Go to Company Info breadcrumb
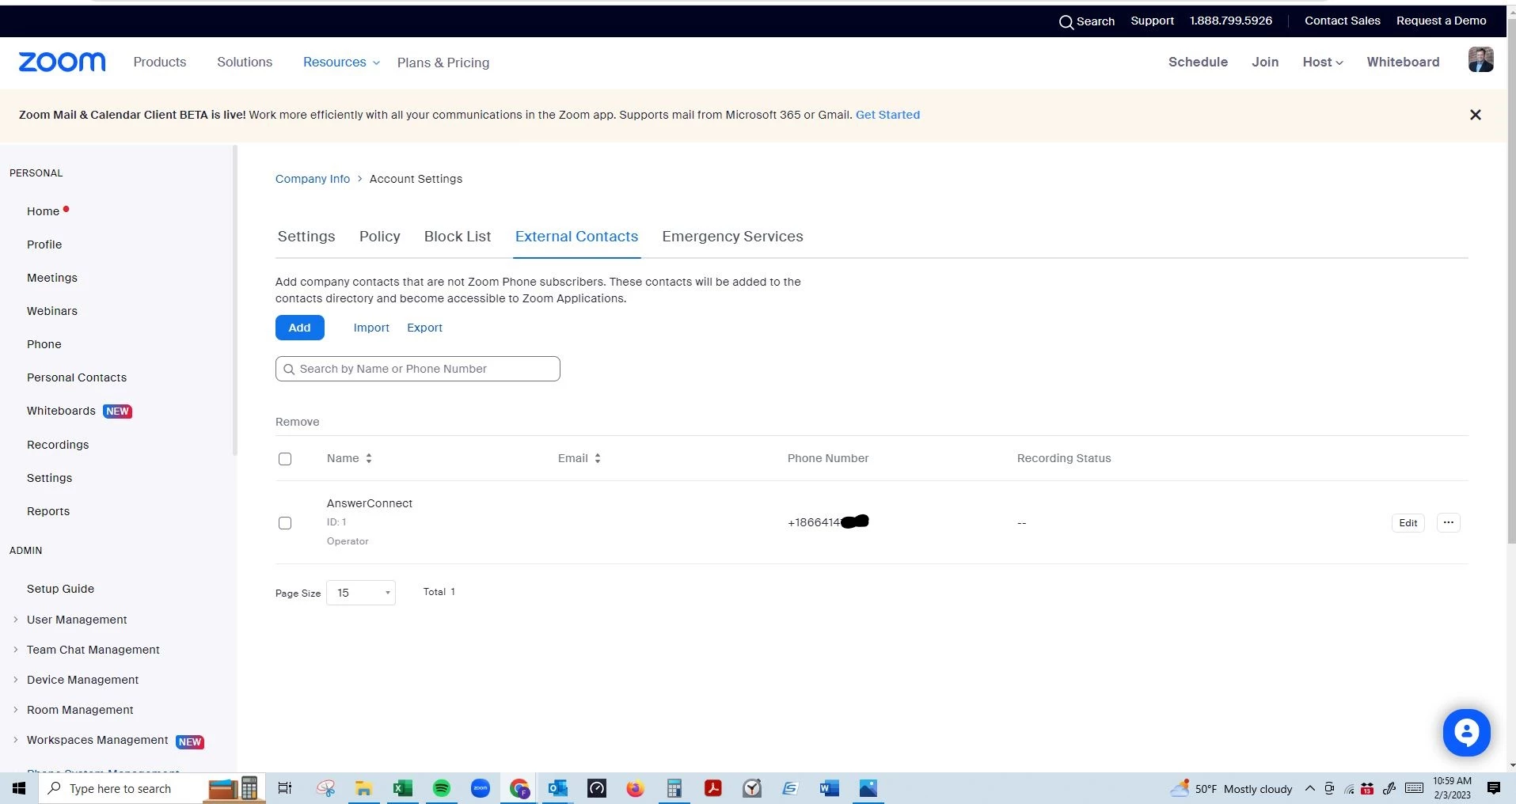1516x804 pixels. (x=313, y=179)
